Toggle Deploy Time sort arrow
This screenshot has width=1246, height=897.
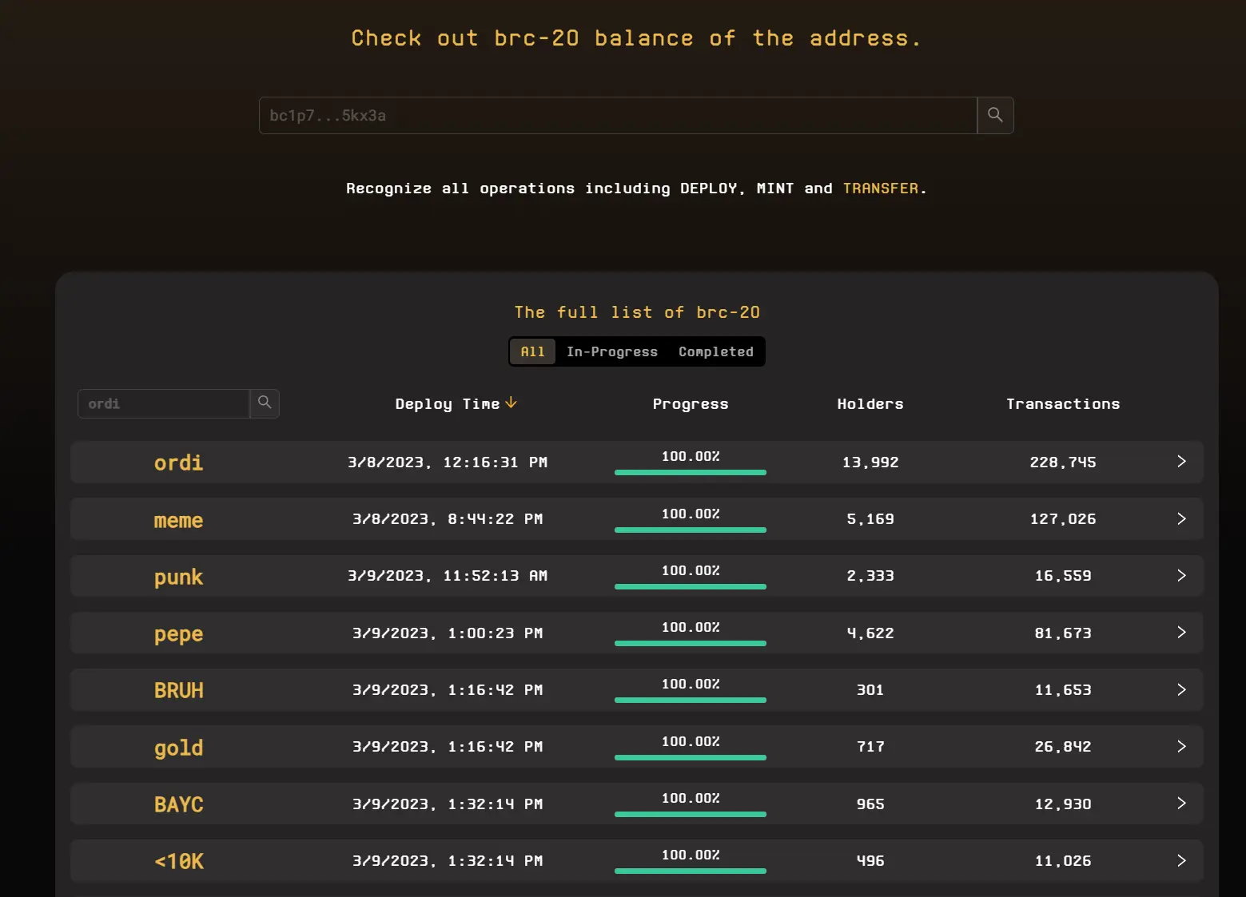(x=511, y=403)
